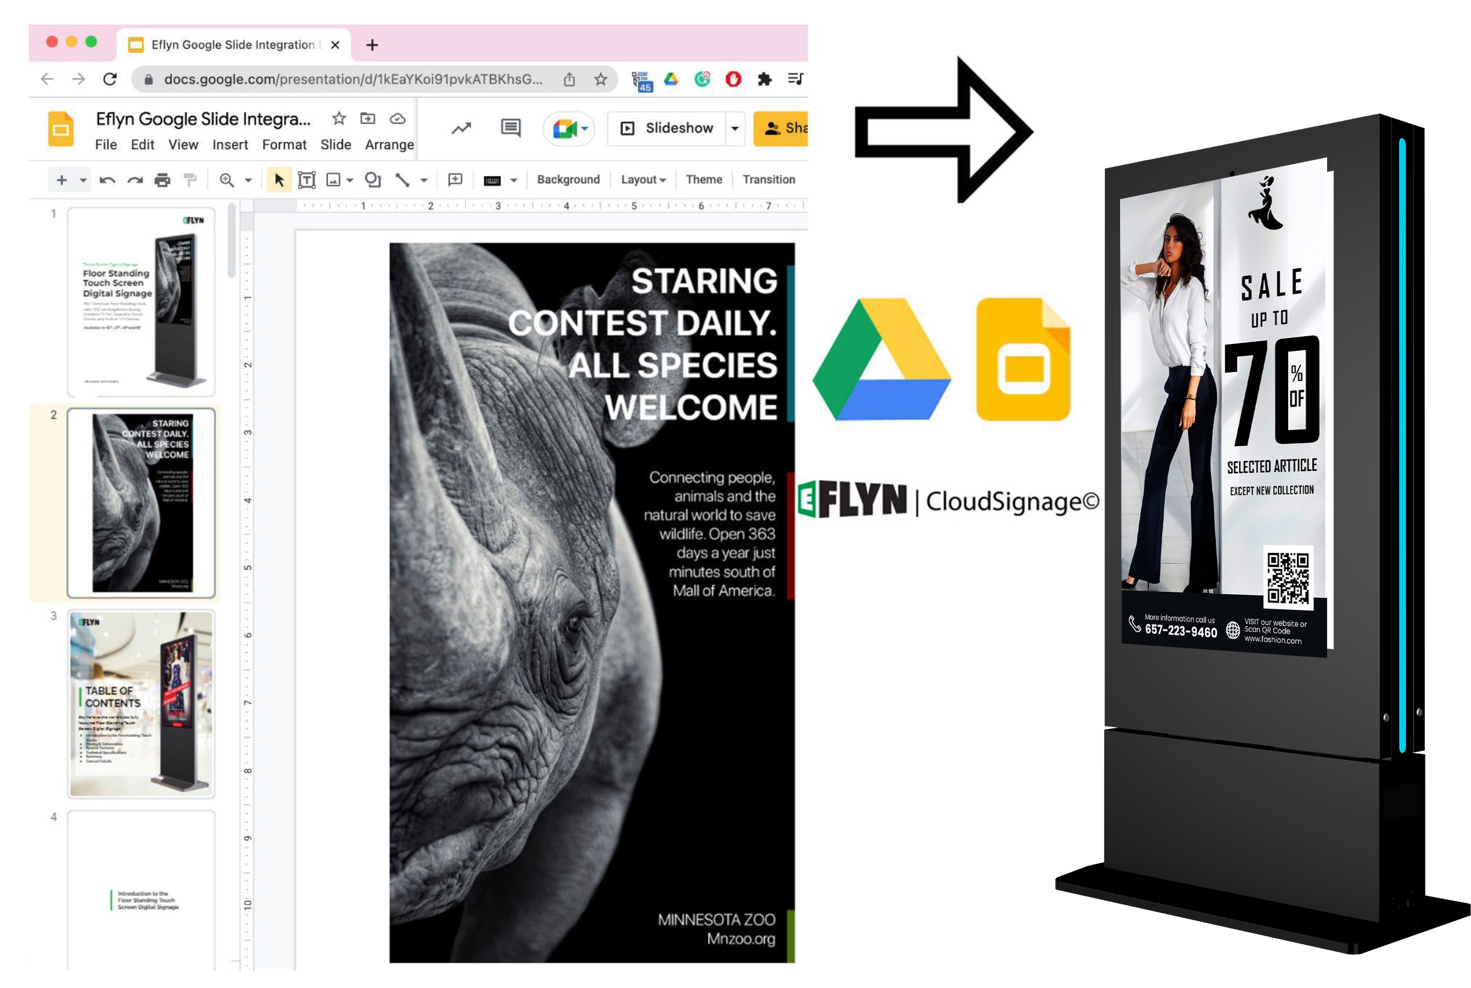Expand the zoom level dropdown arrow
The height and width of the screenshot is (988, 1471).
[248, 180]
